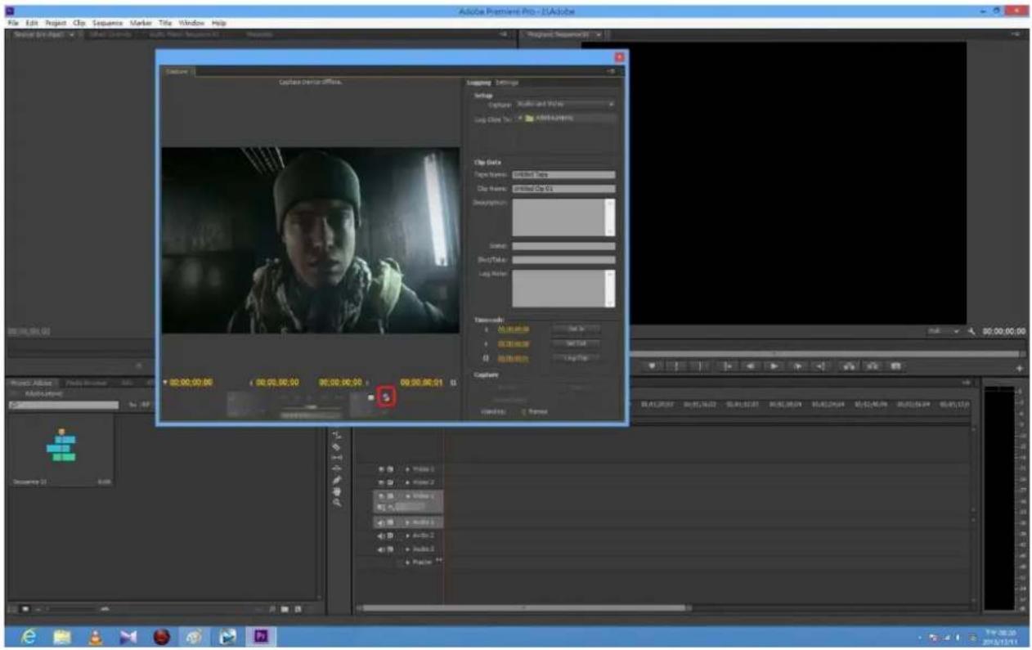This screenshot has width=1032, height=650.
Task: Select the Rate Stretch tool
Action: tap(336, 435)
